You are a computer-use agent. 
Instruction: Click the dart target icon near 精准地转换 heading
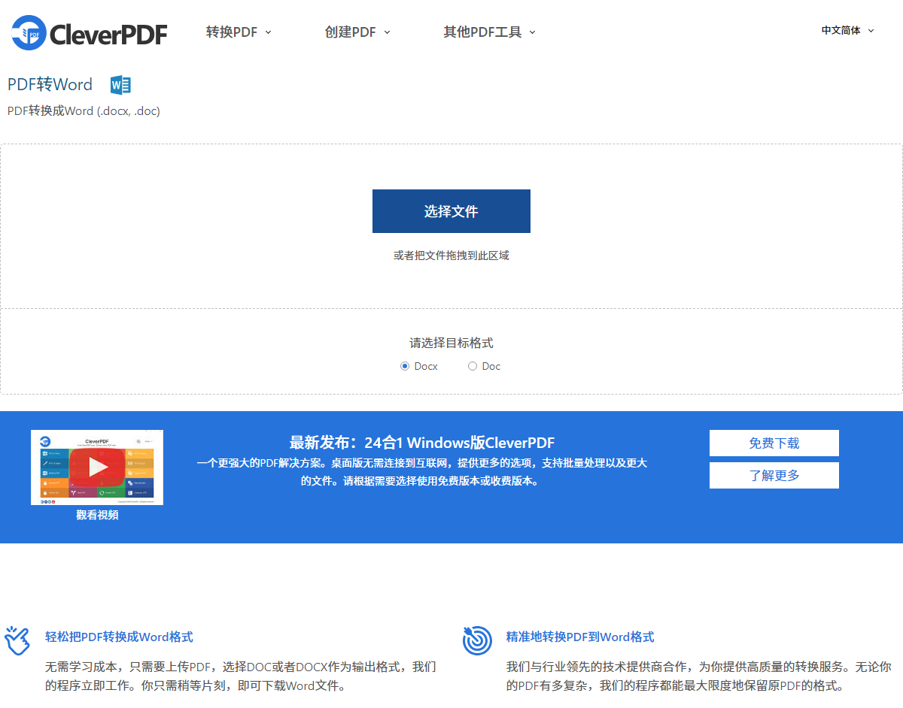(x=477, y=640)
